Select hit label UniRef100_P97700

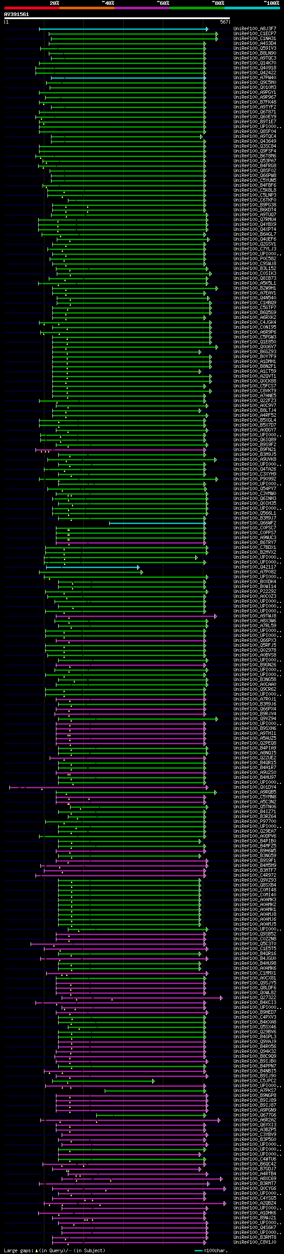(255, 822)
